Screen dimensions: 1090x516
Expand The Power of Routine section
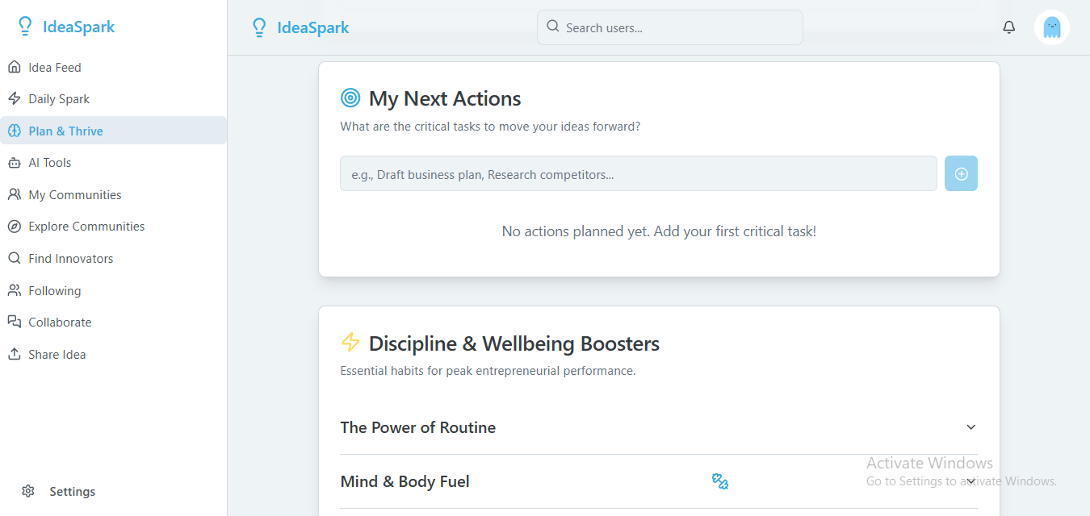coord(659,427)
